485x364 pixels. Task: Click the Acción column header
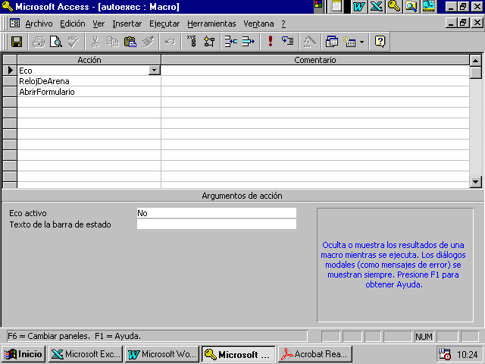click(x=89, y=60)
